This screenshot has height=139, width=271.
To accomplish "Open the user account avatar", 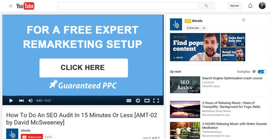I will 262,6.
